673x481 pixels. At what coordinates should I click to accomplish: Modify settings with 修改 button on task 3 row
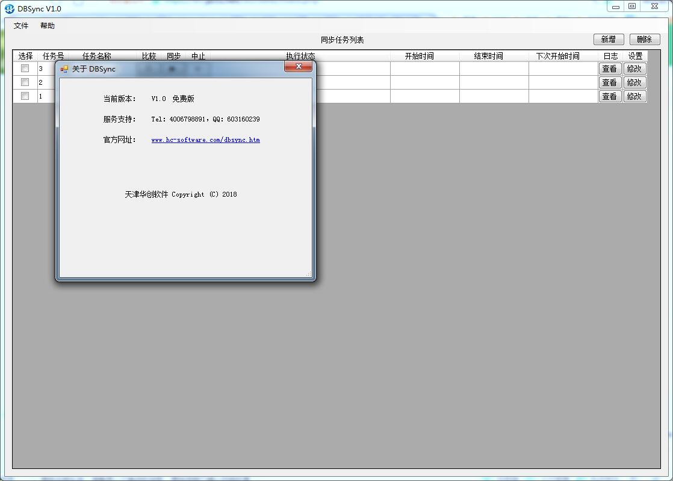[635, 68]
